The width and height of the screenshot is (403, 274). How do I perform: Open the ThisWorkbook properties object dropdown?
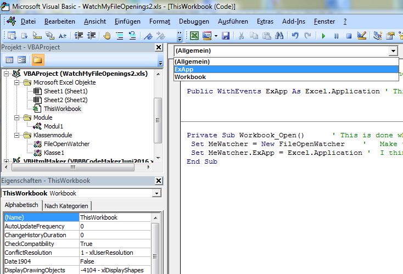point(156,193)
